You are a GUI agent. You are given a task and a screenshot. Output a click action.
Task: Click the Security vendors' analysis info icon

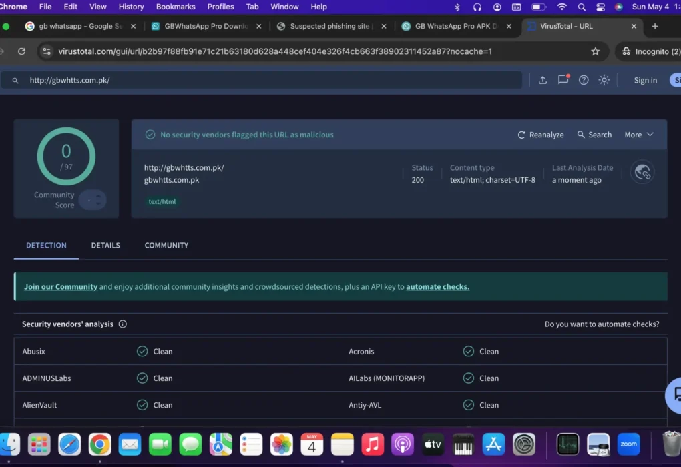coord(122,324)
